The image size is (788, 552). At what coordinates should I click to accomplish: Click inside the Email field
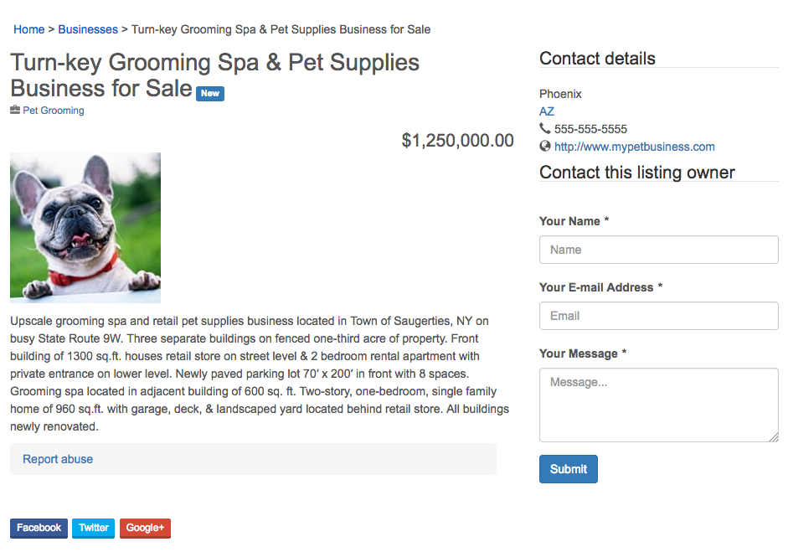click(x=658, y=315)
